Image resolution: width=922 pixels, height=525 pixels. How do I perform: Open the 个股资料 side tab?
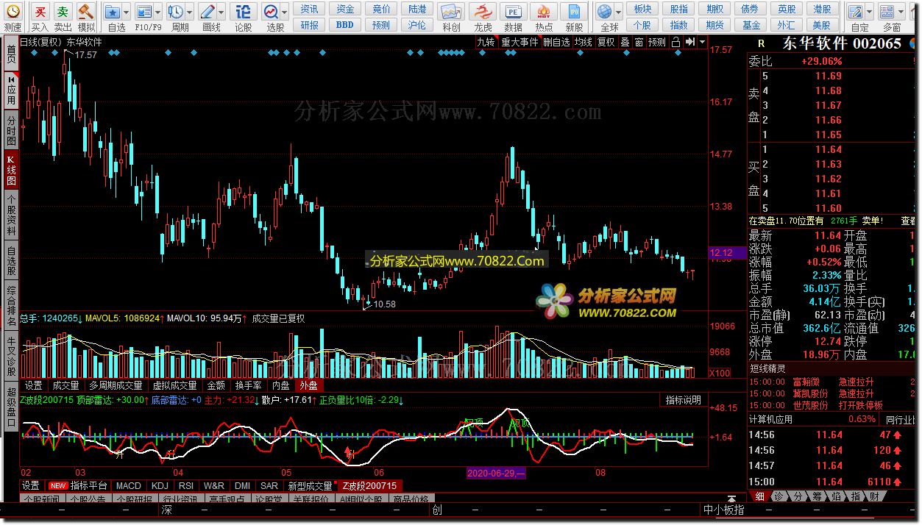(11, 215)
